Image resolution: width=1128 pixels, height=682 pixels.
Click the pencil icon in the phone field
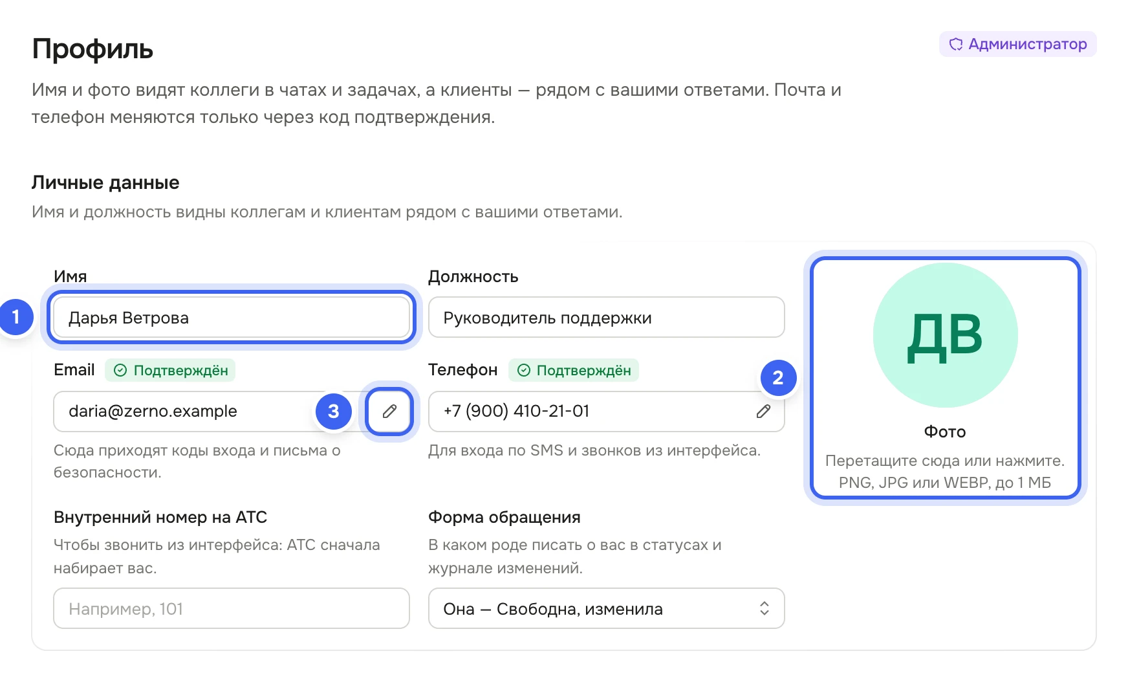click(763, 412)
